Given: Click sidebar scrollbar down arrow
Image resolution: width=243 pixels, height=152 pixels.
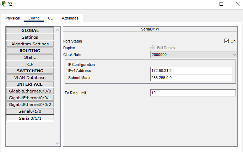Looking at the screenshot, I should pyautogui.click(x=58, y=143).
